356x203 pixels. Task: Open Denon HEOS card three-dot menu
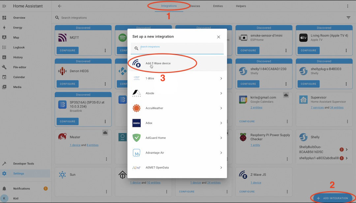[x=105, y=84]
